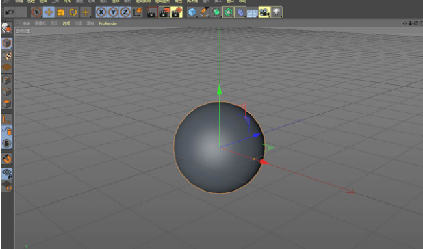Select the Workplane mode icon
423x249 pixels.
tap(6, 67)
